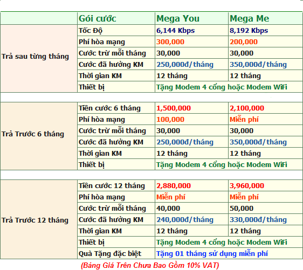Screen dimensions: 303x270
Task: Click 'Cước đã hưởng KM' in Trả Trước 12 tháng section
Action: [111, 220]
